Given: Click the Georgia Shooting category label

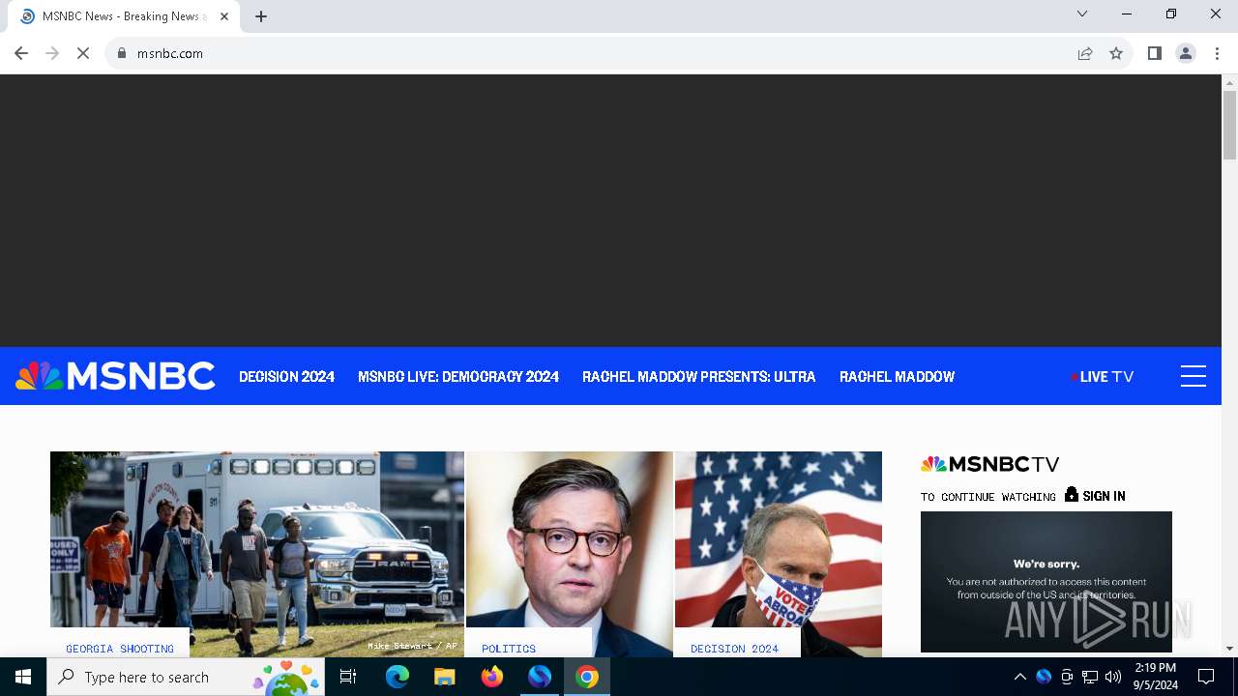Looking at the screenshot, I should click(120, 649).
